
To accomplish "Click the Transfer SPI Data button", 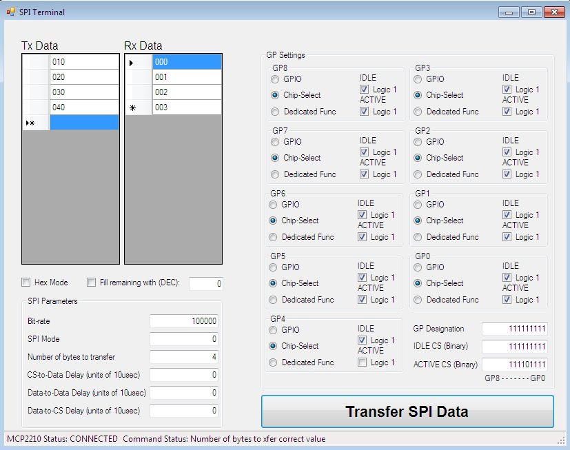I will point(407,411).
